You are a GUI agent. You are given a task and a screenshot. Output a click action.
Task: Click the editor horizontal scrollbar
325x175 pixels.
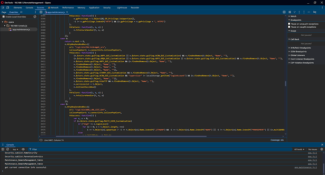coord(131,136)
